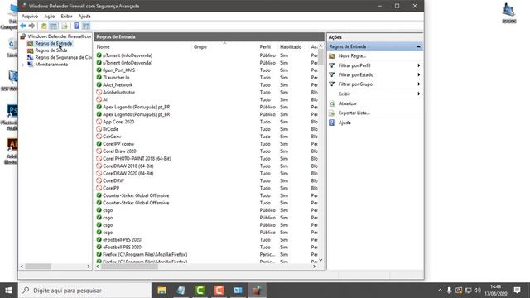Click the Forward arrow toolbar icon
The width and height of the screenshot is (530, 298).
pyautogui.click(x=31, y=26)
